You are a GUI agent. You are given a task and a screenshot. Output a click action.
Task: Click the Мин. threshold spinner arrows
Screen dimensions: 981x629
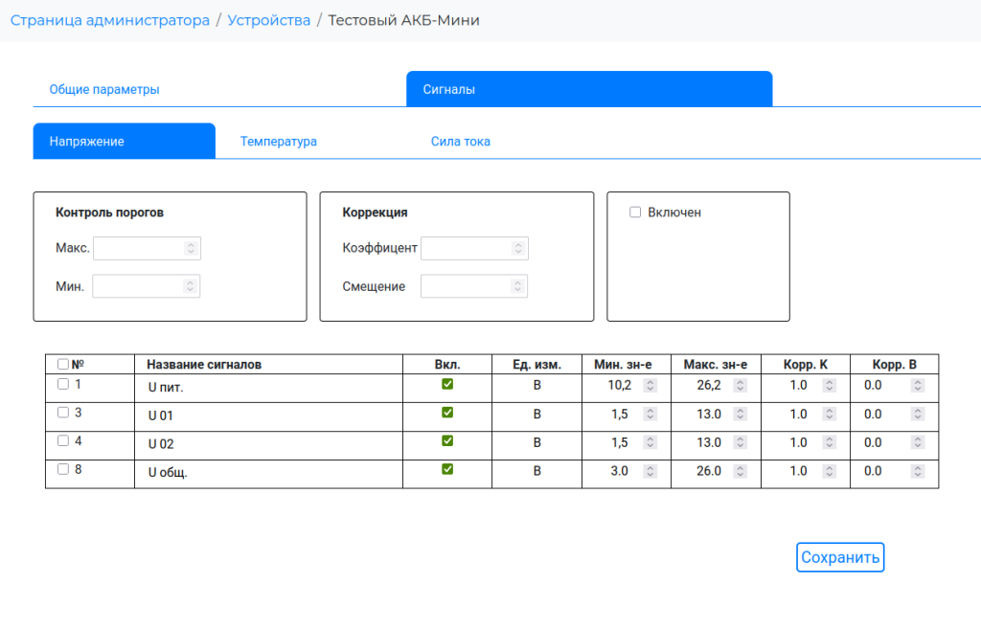click(191, 286)
